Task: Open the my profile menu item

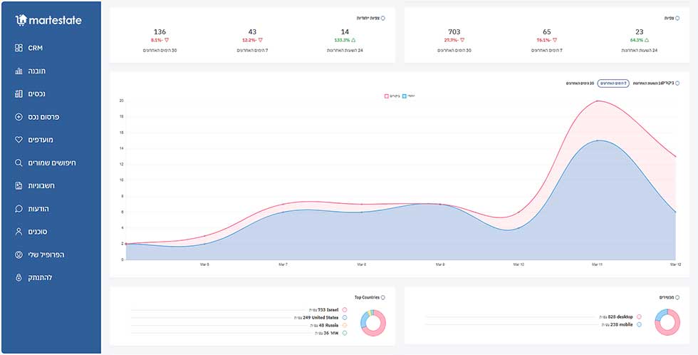Action: [39, 254]
